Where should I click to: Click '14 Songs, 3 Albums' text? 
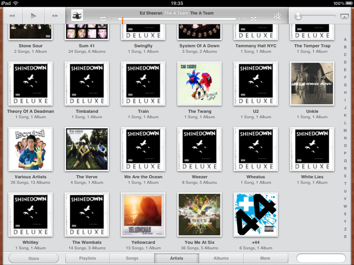point(86,248)
